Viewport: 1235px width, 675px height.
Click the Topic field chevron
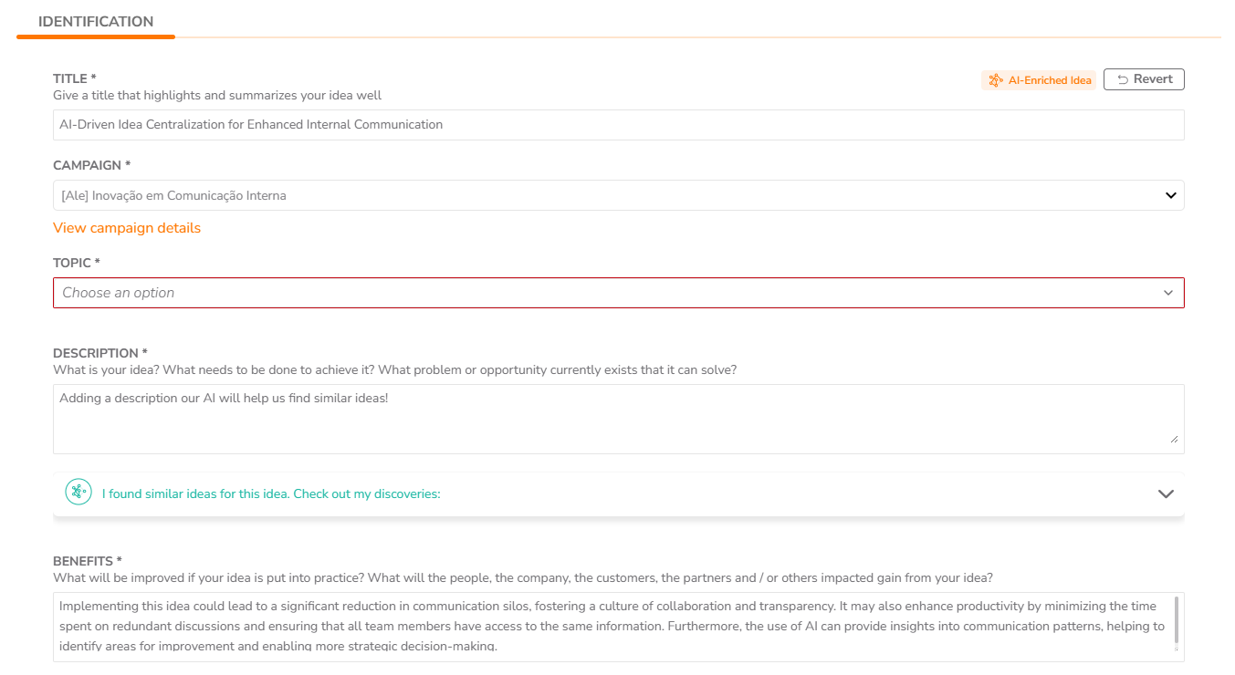[1168, 293]
